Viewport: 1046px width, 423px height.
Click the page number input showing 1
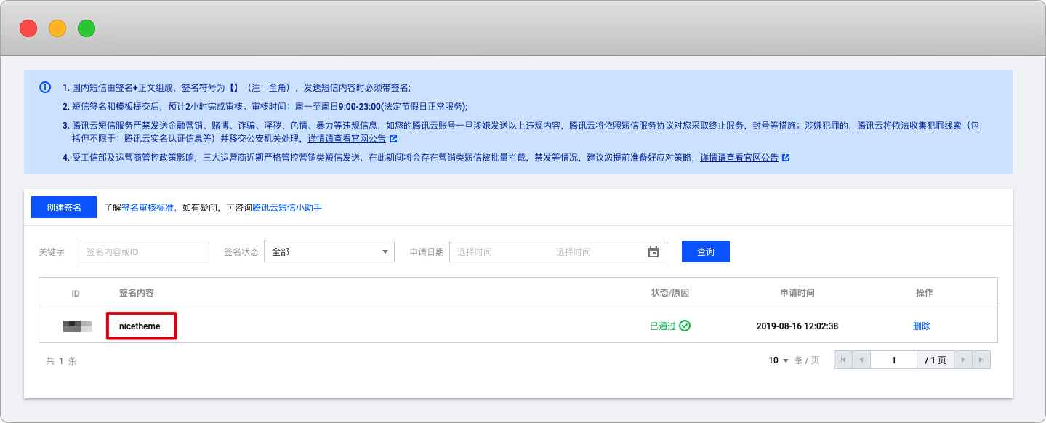(893, 360)
